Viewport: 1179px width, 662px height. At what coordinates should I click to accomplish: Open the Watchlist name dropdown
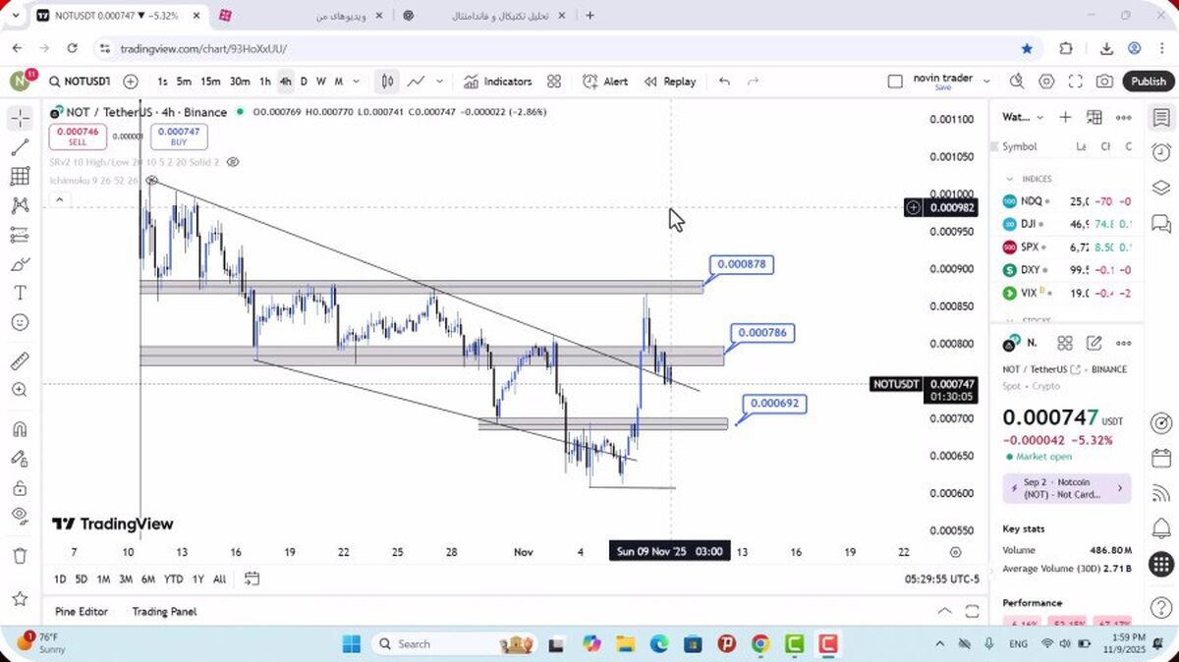[1024, 117]
